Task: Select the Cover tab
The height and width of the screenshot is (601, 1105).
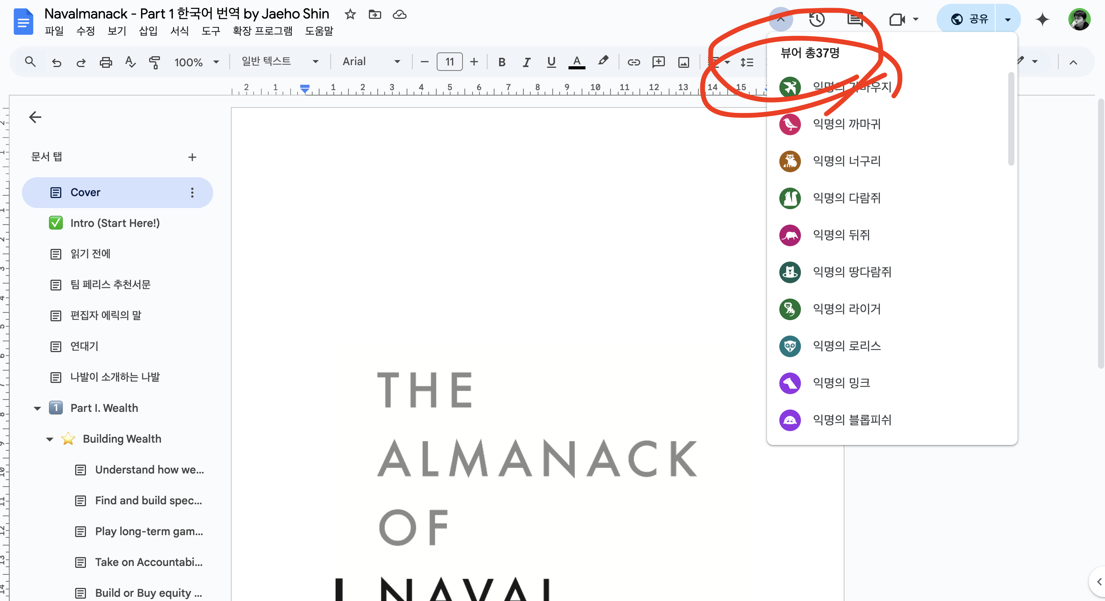Action: coord(118,193)
